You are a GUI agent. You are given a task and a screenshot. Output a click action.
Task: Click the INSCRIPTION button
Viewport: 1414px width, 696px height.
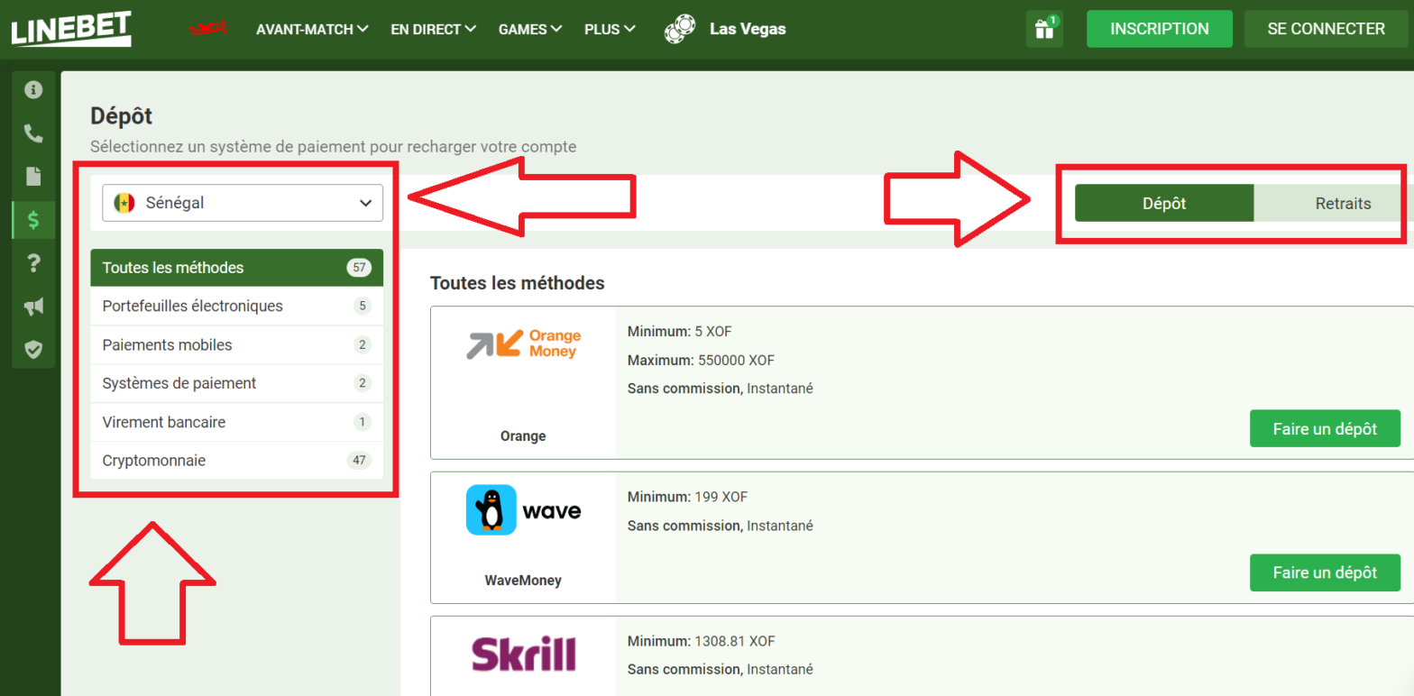pyautogui.click(x=1159, y=29)
